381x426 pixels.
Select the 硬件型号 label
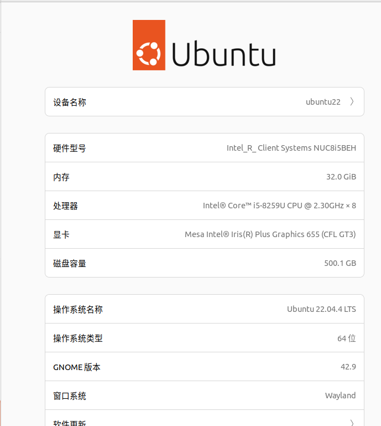click(70, 148)
